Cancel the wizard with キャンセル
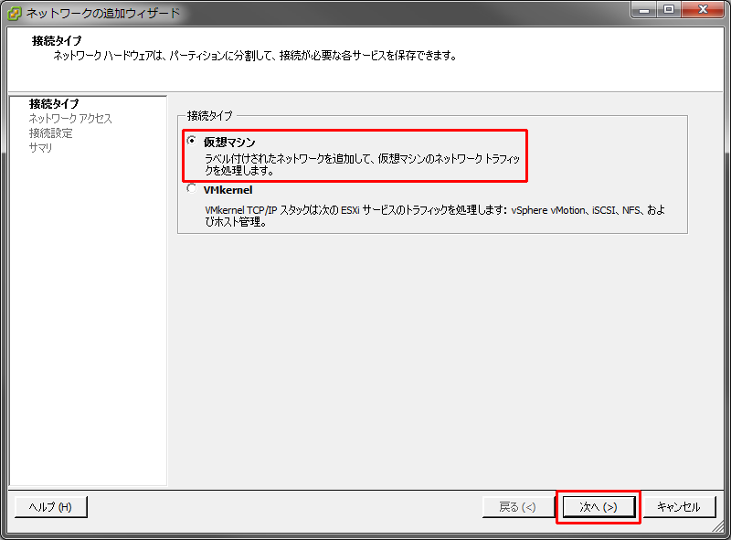The width and height of the screenshot is (731, 540). (679, 507)
